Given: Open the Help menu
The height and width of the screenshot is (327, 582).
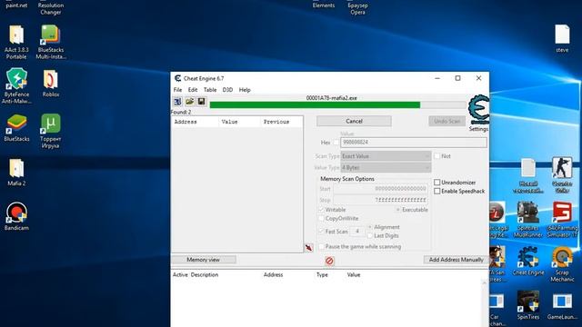Looking at the screenshot, I should 245,90.
